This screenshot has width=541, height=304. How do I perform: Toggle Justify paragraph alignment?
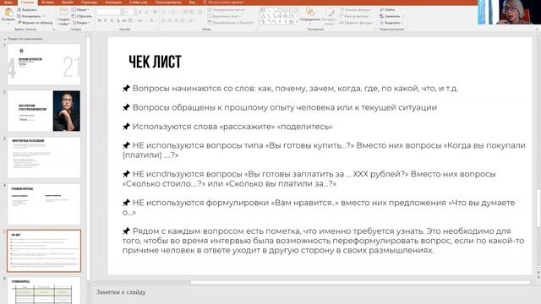183,21
